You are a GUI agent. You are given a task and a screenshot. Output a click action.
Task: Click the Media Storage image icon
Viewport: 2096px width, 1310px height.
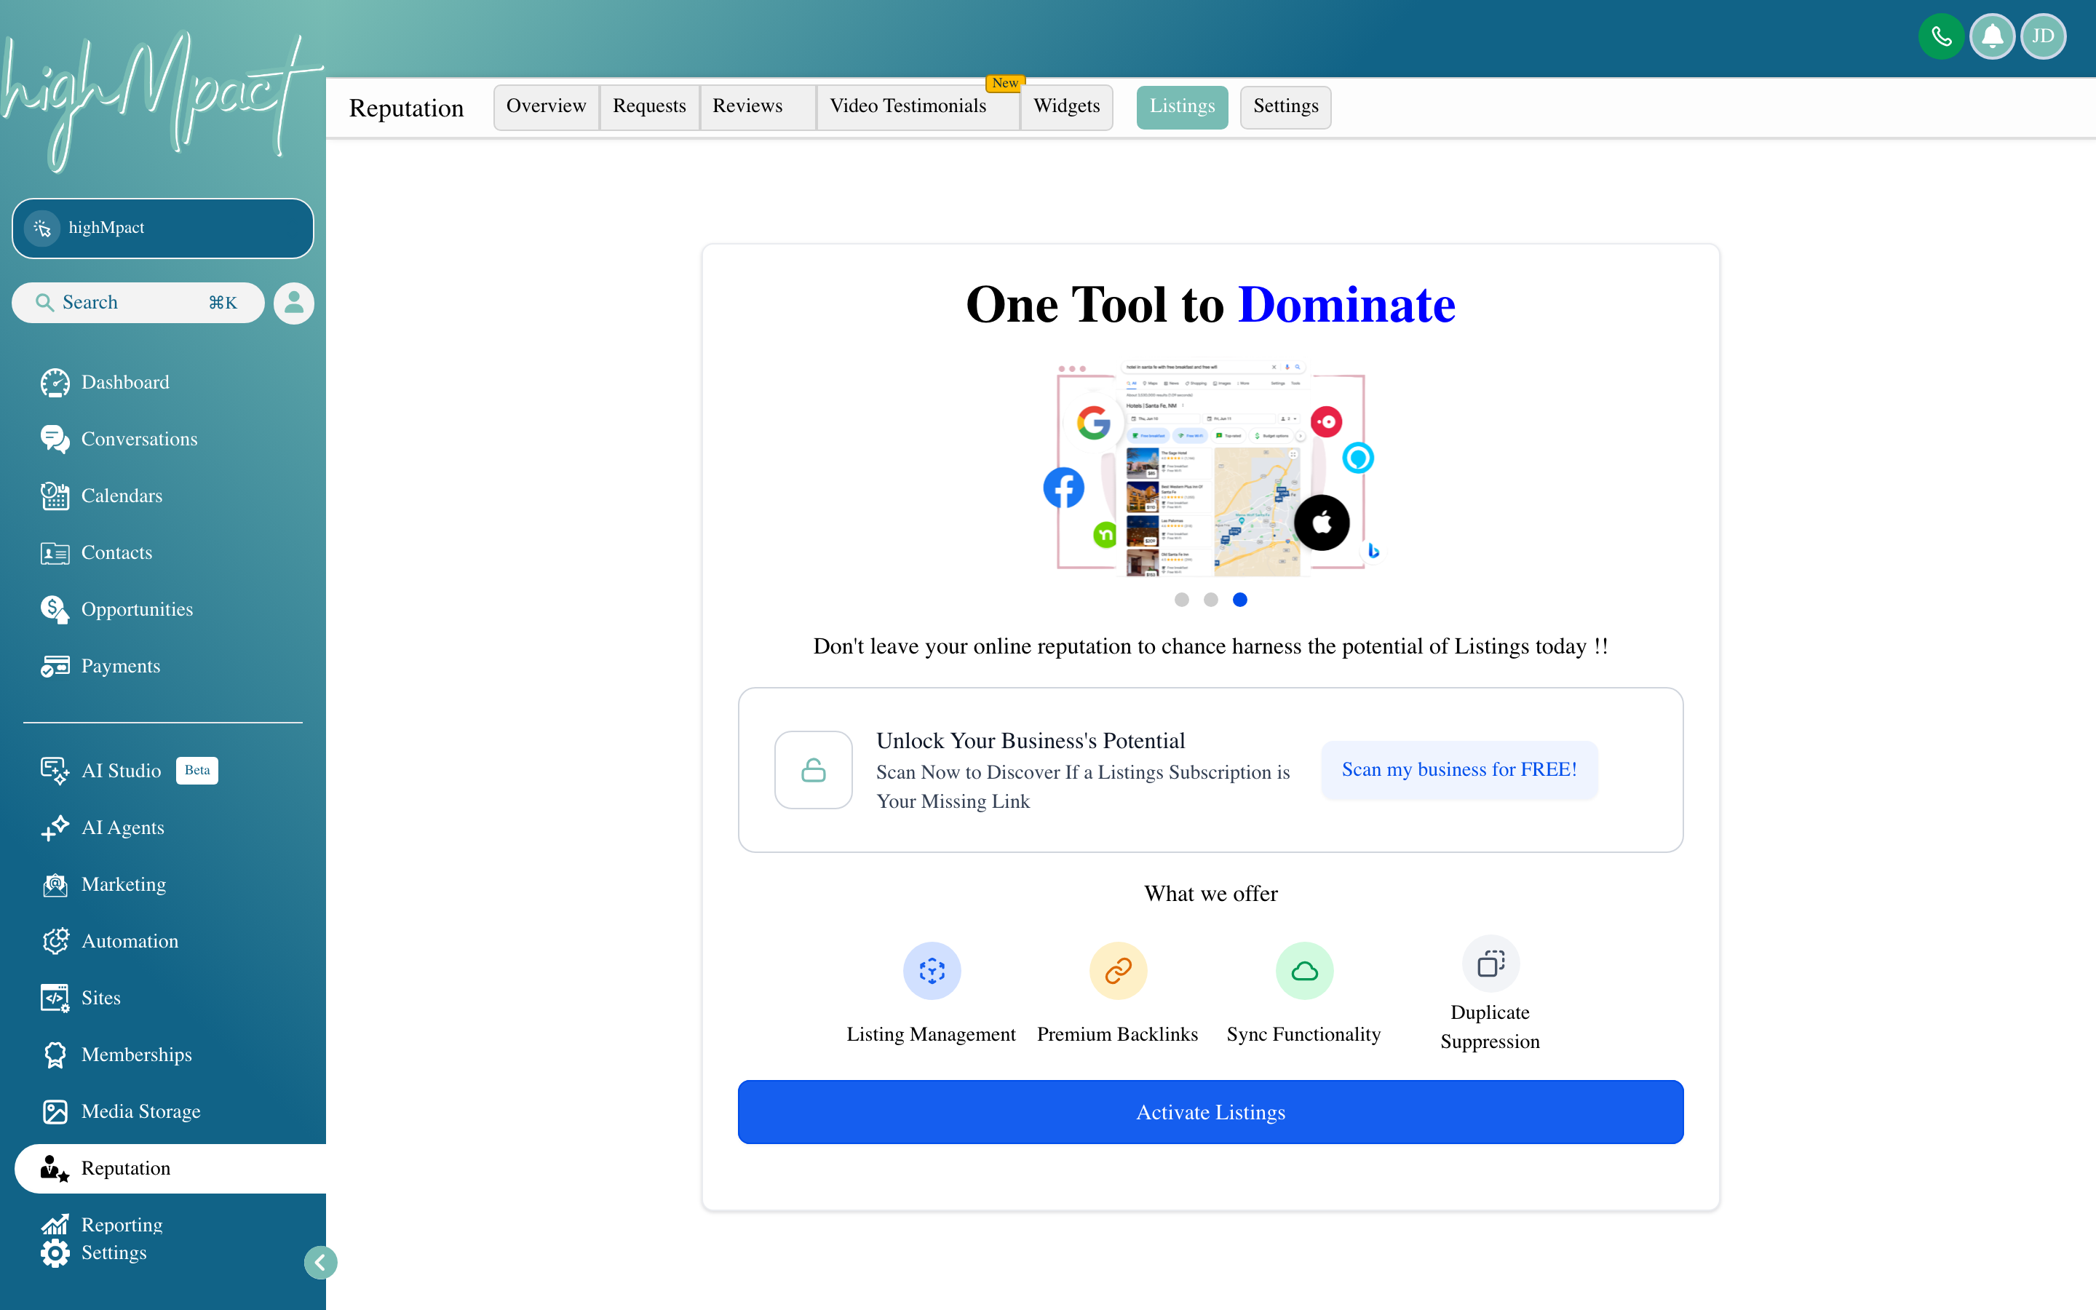(55, 1111)
